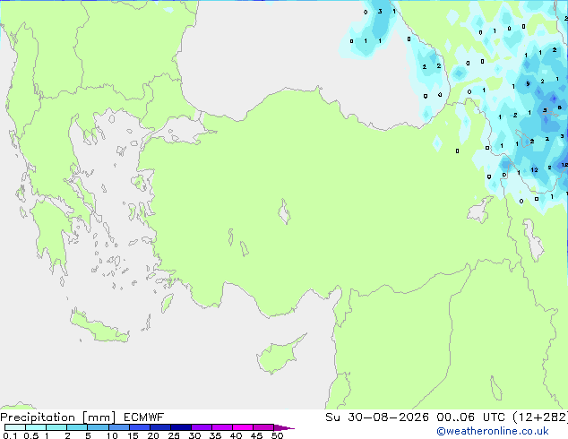
Task: Select the 45–50 mm legend color swatch
Action: coord(263,427)
